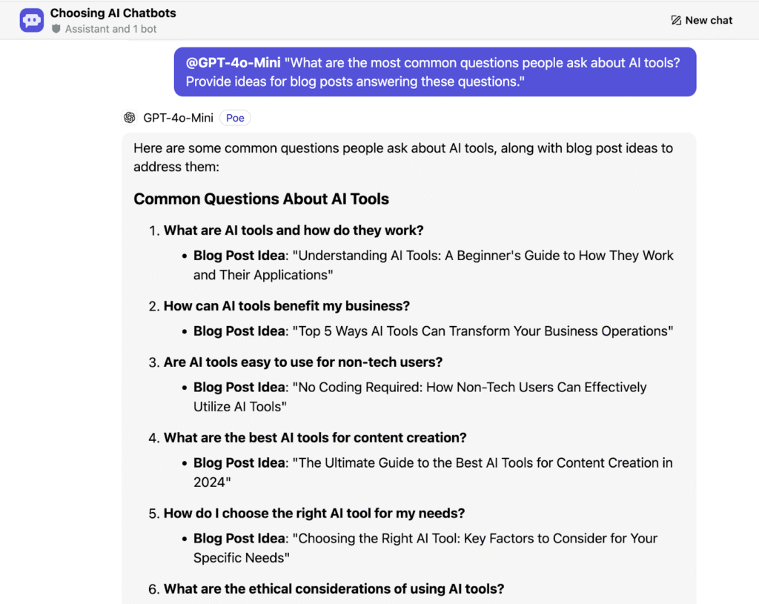Click the 'Ultimate Guide to the Best AI Tools' idea
The height and width of the screenshot is (604, 759).
tap(433, 472)
